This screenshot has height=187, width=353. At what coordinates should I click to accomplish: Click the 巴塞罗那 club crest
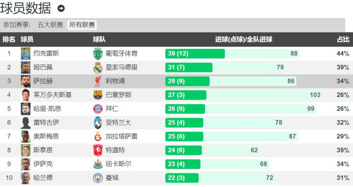(98, 95)
